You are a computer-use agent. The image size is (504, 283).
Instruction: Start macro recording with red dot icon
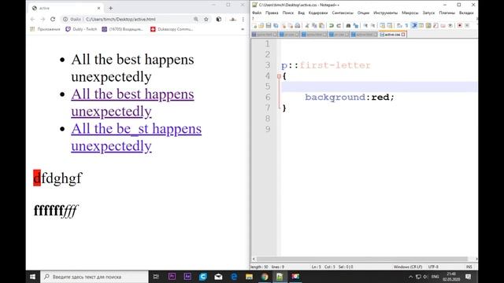[460, 25]
